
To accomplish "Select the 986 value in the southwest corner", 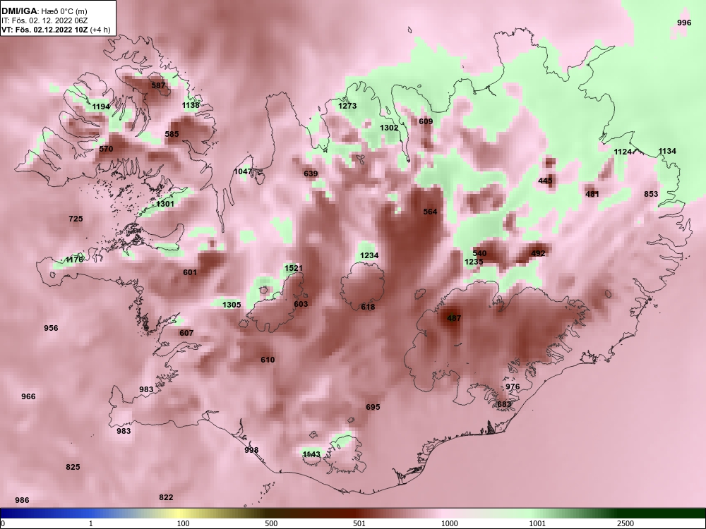I will 22,500.
